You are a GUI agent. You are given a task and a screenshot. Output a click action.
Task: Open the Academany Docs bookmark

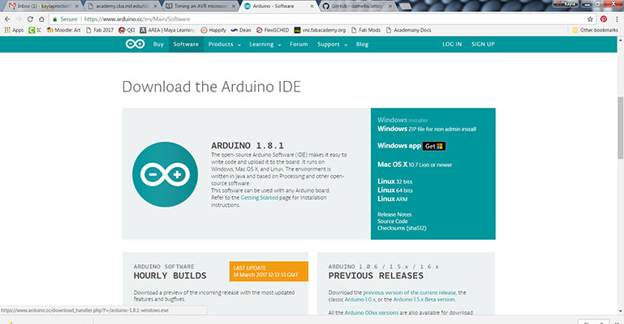coord(409,30)
